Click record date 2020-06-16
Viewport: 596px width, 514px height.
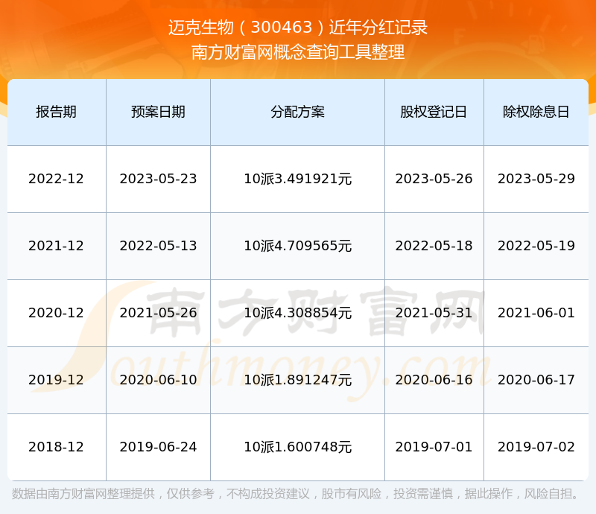tap(434, 380)
